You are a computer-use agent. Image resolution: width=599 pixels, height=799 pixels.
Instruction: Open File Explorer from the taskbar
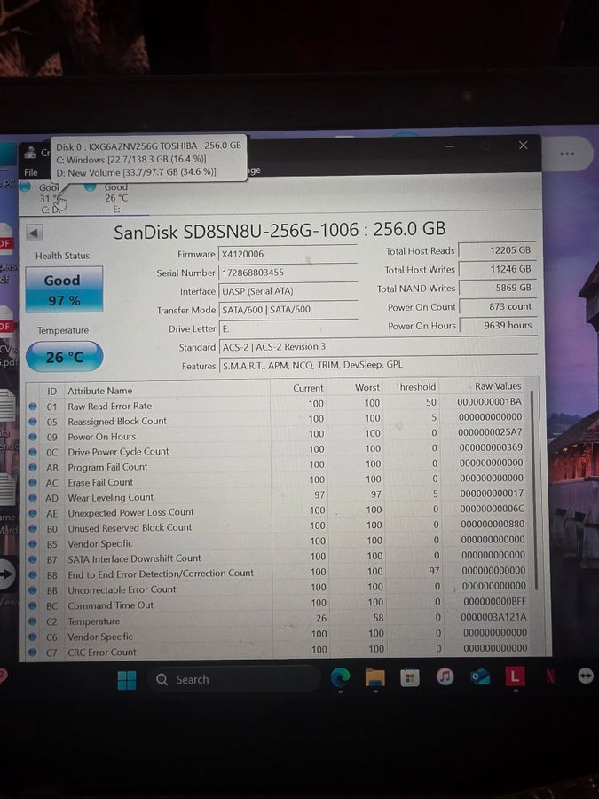click(x=375, y=677)
